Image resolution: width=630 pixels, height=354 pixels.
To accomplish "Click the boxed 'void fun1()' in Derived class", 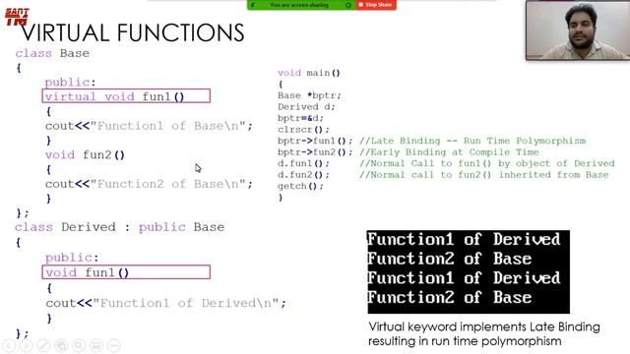I will coord(126,272).
